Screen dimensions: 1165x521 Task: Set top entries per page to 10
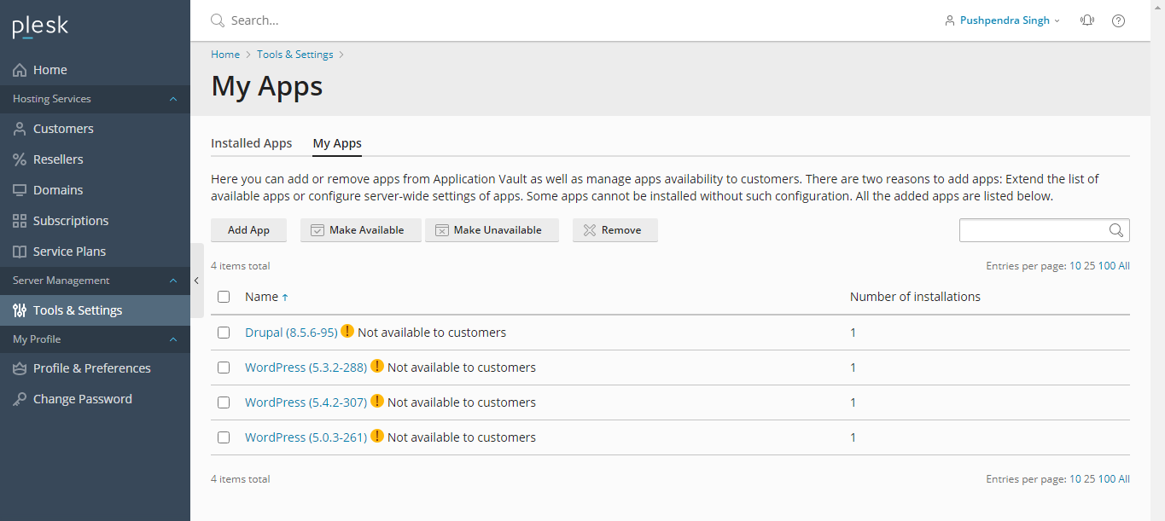[1075, 266]
